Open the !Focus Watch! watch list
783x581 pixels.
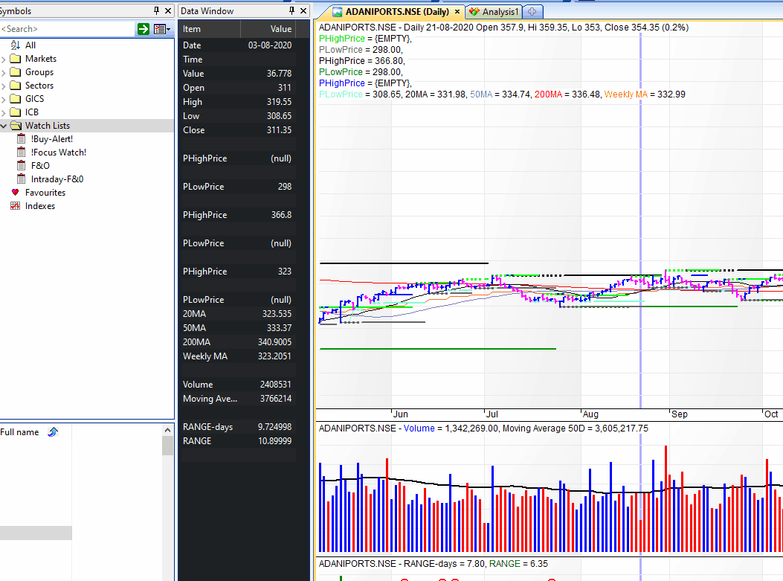pos(59,153)
